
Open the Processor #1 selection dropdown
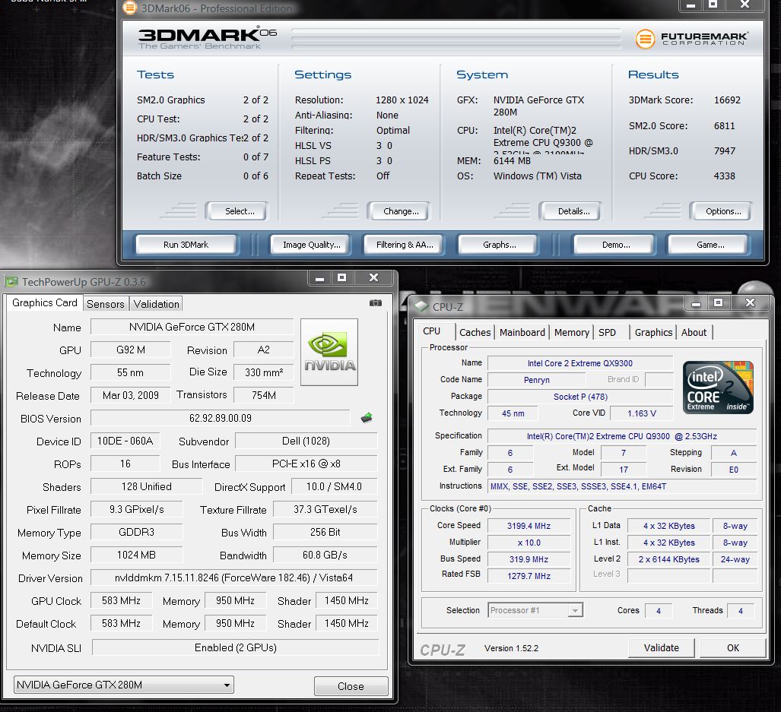575,610
